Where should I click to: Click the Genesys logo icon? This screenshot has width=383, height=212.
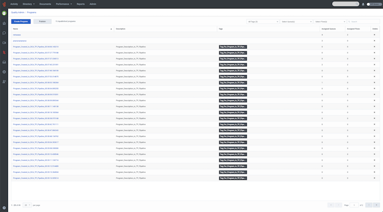[x=4, y=4]
